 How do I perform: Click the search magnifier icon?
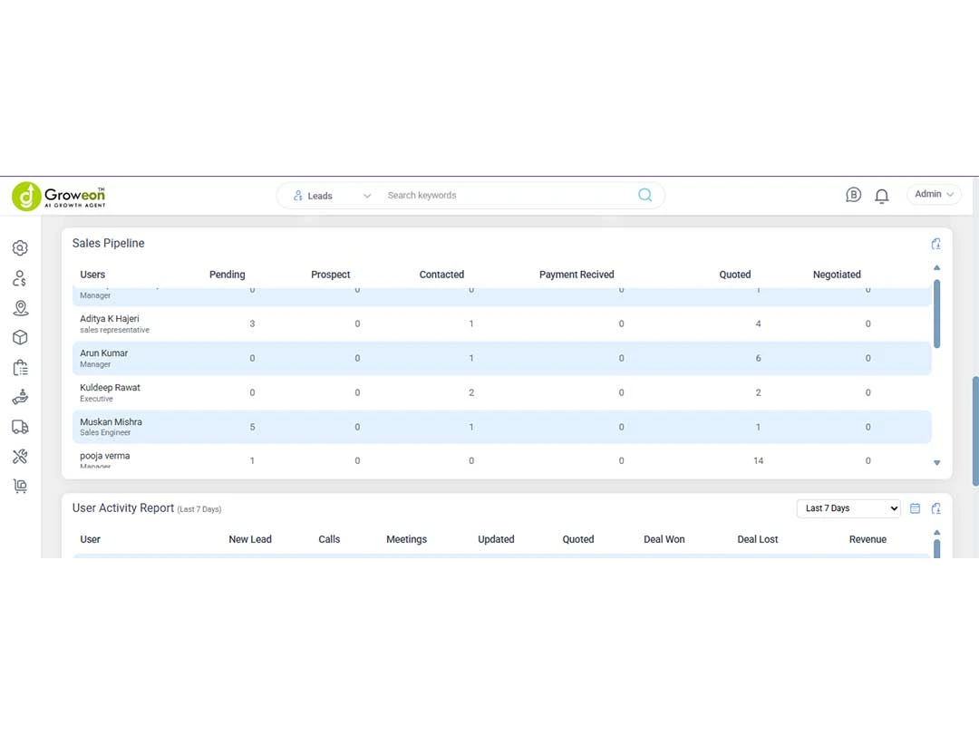click(x=645, y=195)
